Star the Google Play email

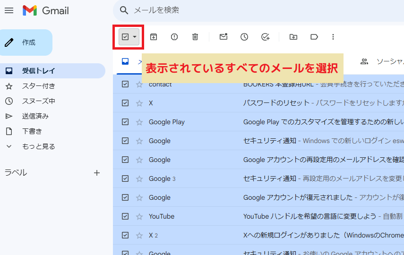[139, 122]
